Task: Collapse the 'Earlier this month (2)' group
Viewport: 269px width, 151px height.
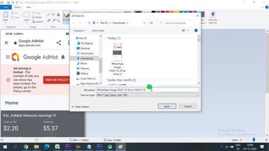Action: 106,80
